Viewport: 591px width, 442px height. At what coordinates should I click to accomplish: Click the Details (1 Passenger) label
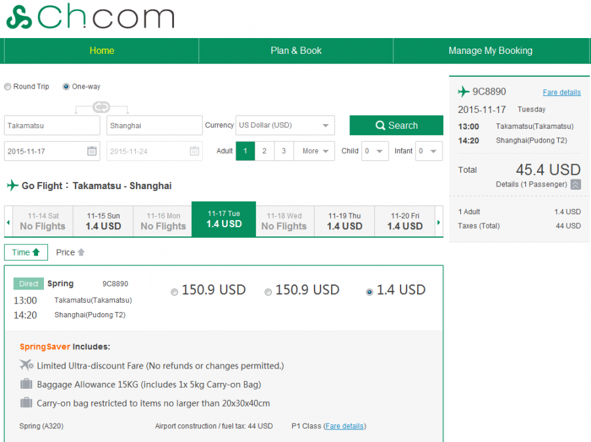pos(531,185)
